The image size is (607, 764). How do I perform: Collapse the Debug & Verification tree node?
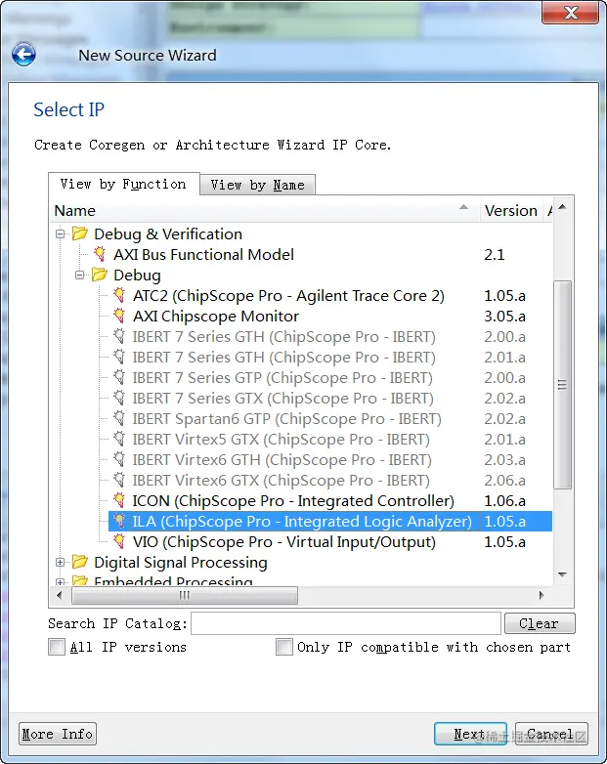[x=61, y=233]
